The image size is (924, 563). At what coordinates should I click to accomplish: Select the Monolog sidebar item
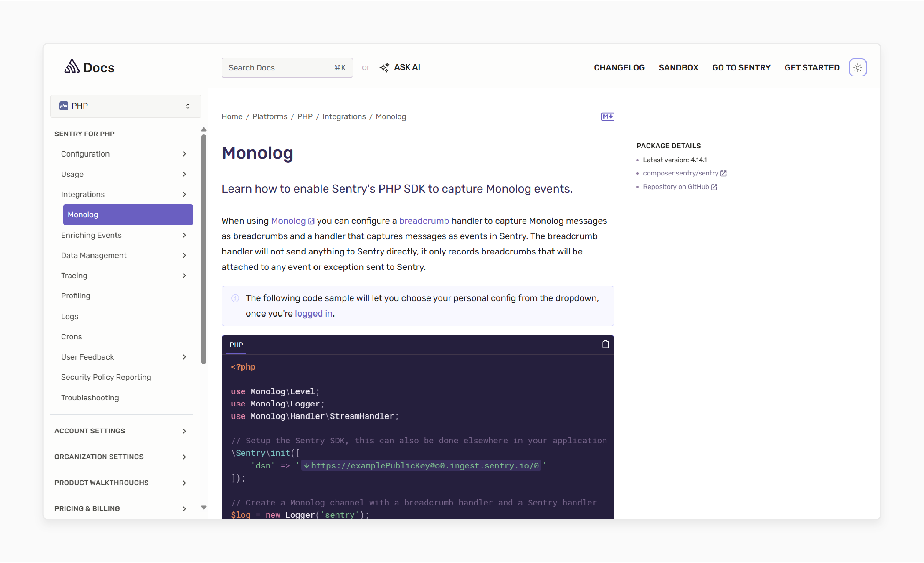(128, 215)
